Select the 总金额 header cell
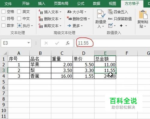The height and width of the screenshot is (119, 150). 105,59
